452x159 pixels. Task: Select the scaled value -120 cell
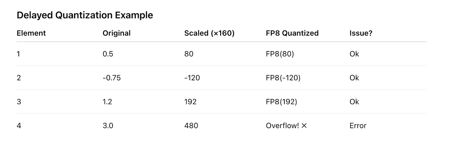tap(192, 78)
